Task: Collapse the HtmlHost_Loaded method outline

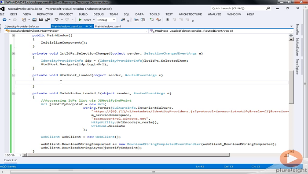Action: tap(14, 75)
